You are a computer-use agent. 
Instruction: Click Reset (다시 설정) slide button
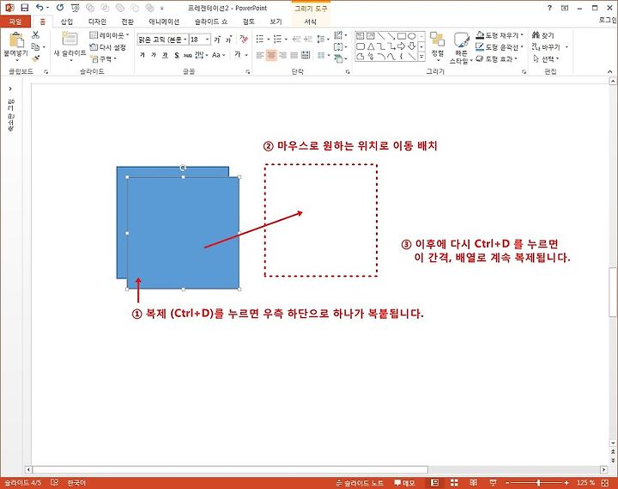[x=108, y=47]
